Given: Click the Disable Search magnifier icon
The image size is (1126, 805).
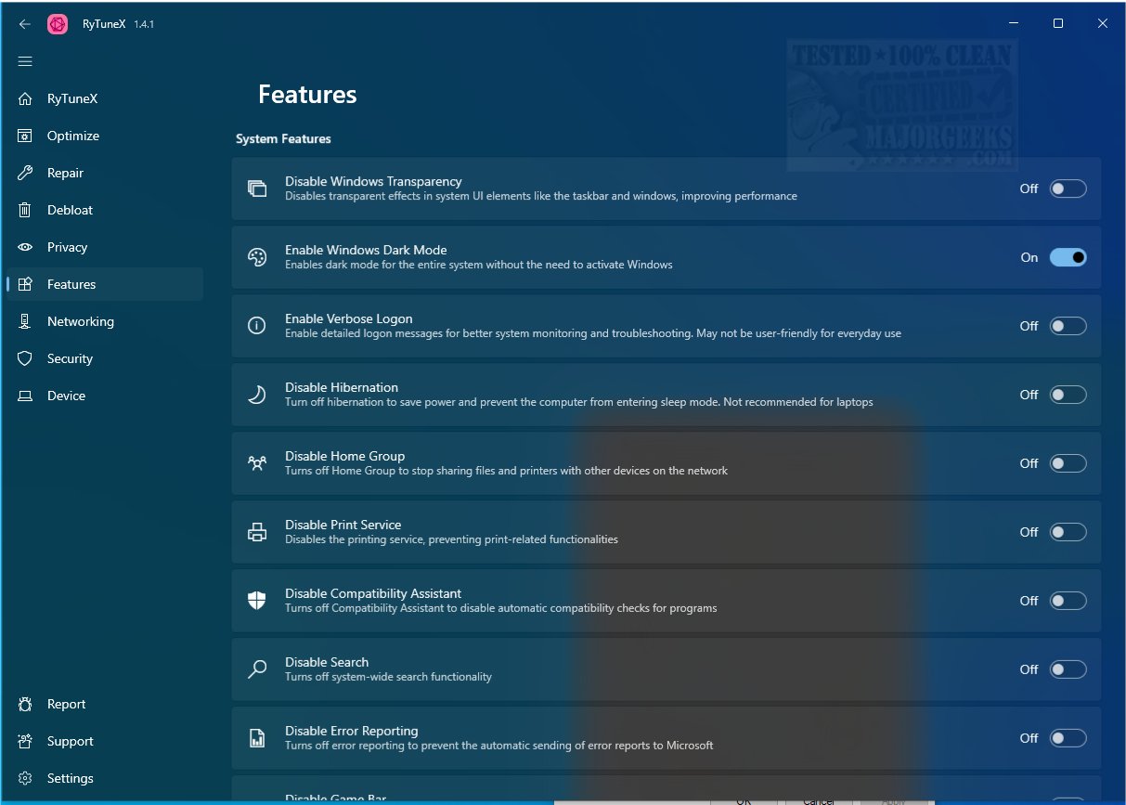Looking at the screenshot, I should pos(257,669).
